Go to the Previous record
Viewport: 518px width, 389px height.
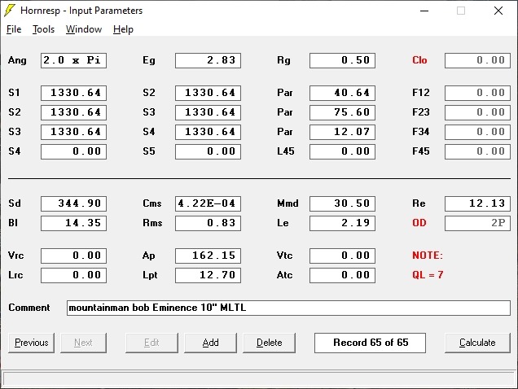[x=32, y=343]
